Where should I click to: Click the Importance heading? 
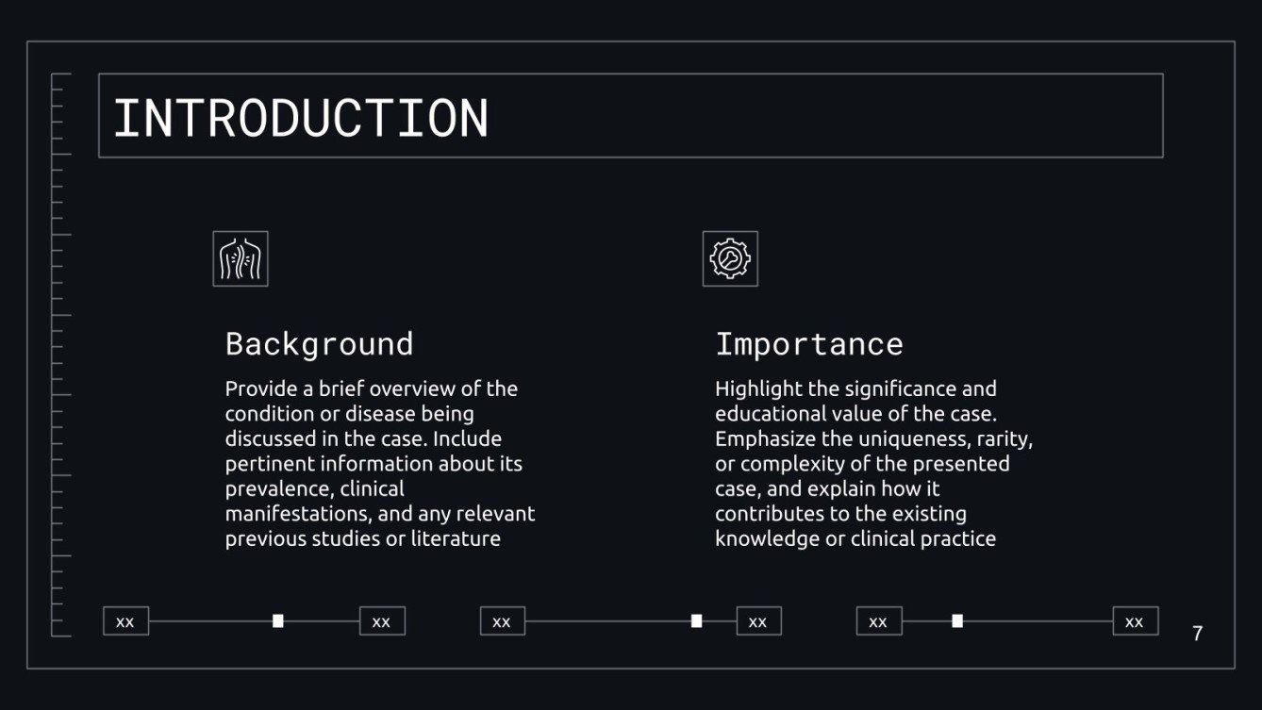[x=808, y=343]
